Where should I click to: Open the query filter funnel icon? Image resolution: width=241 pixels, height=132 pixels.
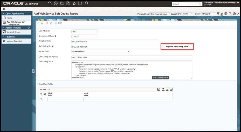point(218,14)
